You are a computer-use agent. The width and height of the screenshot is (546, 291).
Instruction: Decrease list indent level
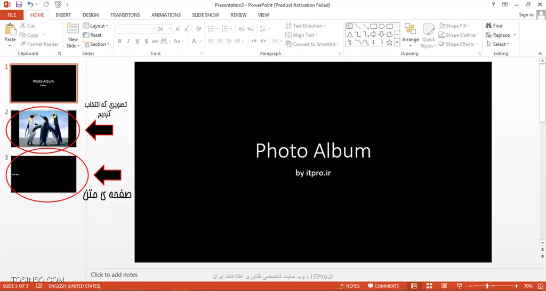click(242, 29)
